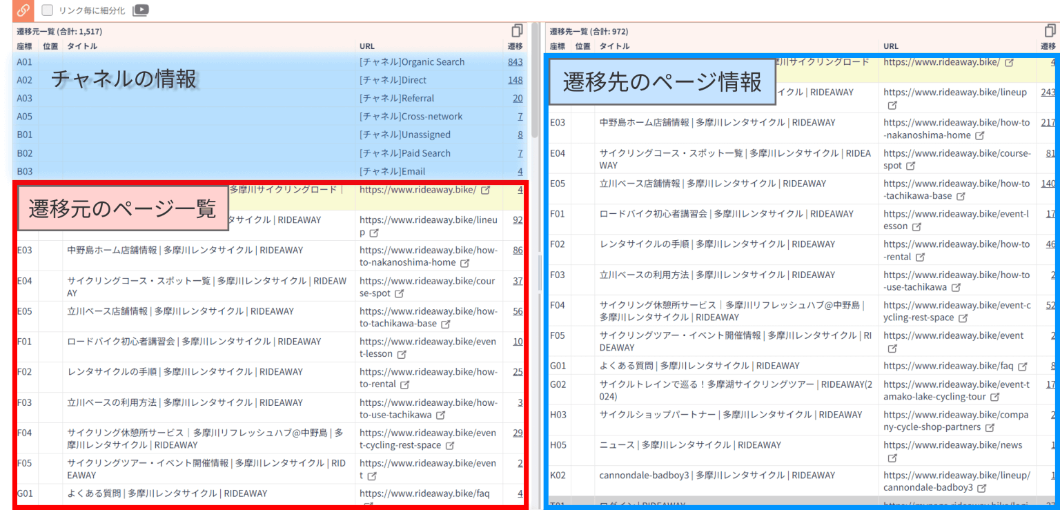
Task: Select 遷移先 row よくある質問 title
Action: pos(699,366)
